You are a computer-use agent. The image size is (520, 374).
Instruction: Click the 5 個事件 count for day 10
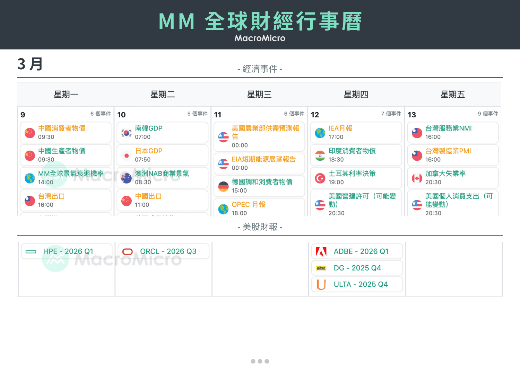198,114
